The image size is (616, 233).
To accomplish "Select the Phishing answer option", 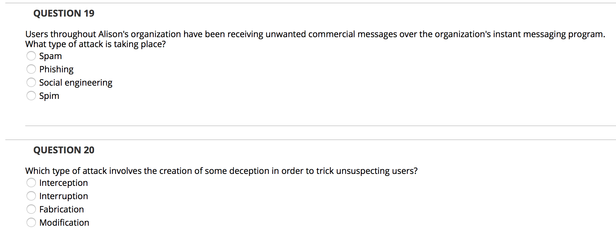I will [x=31, y=69].
